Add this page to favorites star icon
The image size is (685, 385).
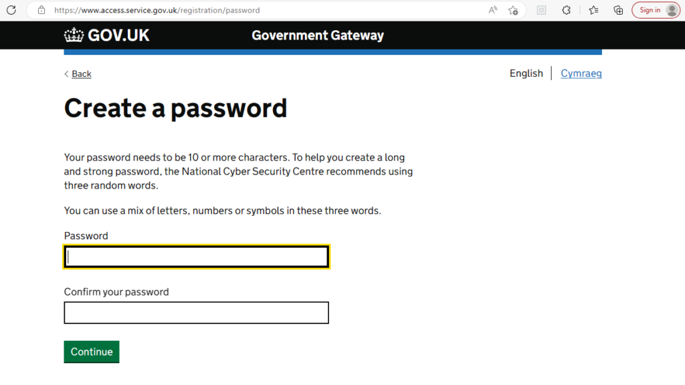(513, 10)
